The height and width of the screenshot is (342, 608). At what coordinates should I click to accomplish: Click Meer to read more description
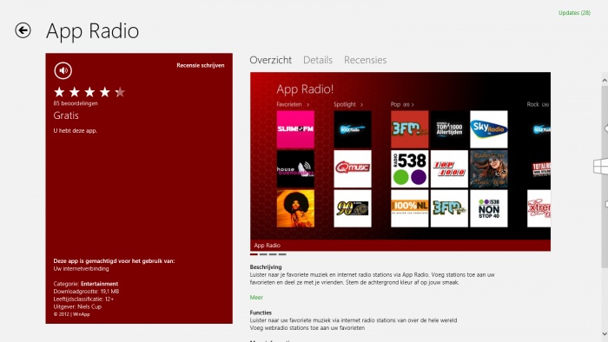[x=256, y=298]
